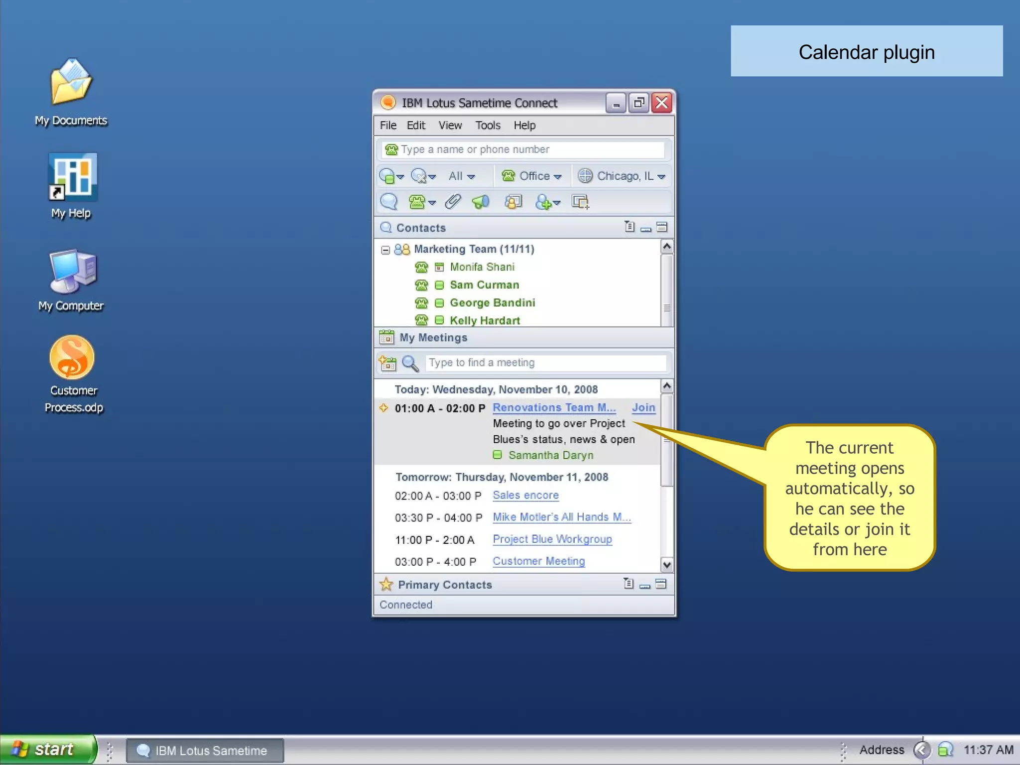Screen dimensions: 1020x765
Task: Click the paperclip send file icon
Action: (453, 202)
